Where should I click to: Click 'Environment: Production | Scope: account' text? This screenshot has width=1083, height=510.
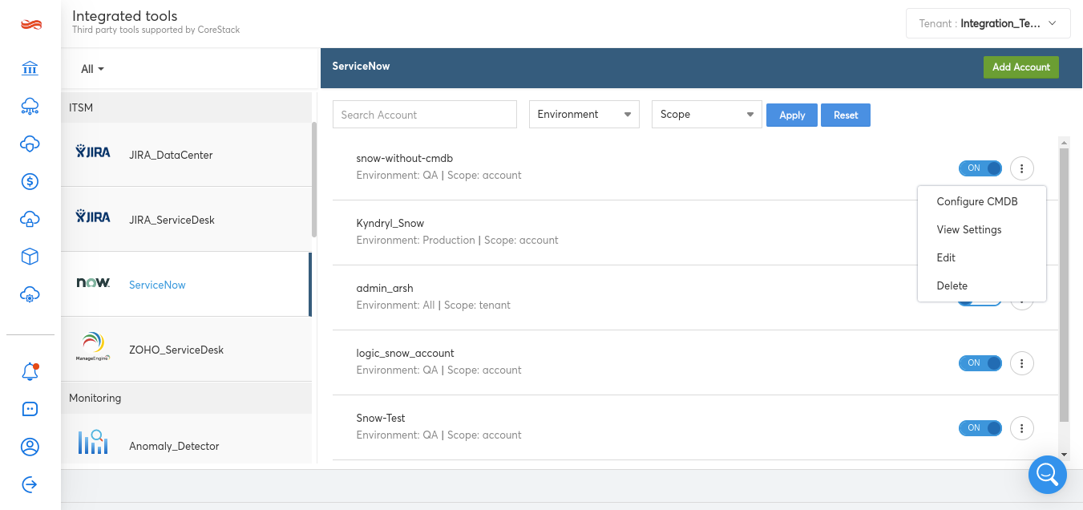coord(457,240)
